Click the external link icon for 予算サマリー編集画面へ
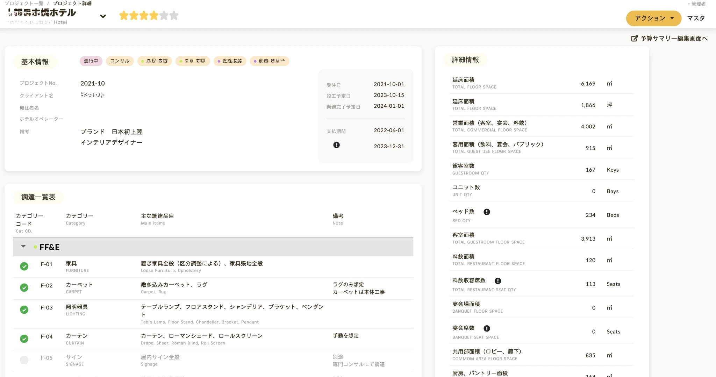 [x=634, y=38]
